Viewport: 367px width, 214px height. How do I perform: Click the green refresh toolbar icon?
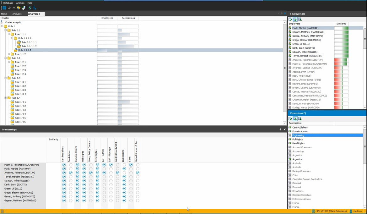(x=30, y=8)
